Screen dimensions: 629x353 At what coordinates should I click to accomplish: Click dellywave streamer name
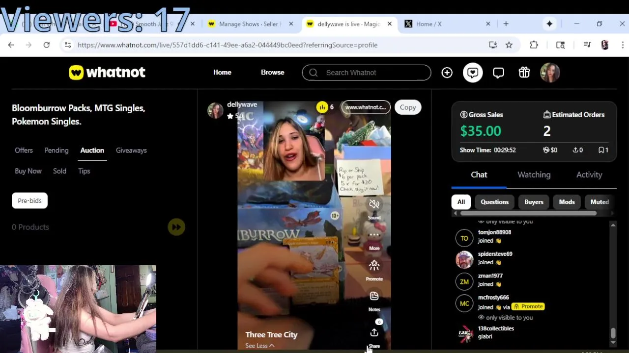pyautogui.click(x=242, y=104)
